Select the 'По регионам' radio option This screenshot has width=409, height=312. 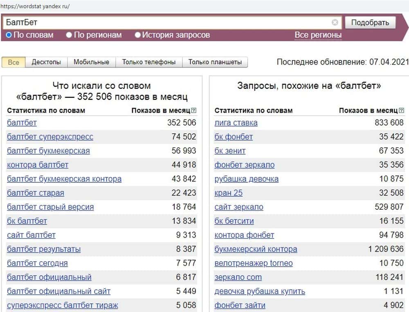pyautogui.click(x=69, y=35)
